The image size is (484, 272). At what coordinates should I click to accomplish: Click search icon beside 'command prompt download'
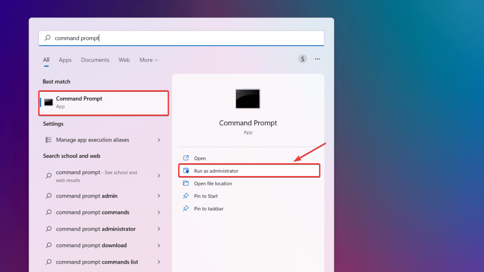tap(49, 245)
